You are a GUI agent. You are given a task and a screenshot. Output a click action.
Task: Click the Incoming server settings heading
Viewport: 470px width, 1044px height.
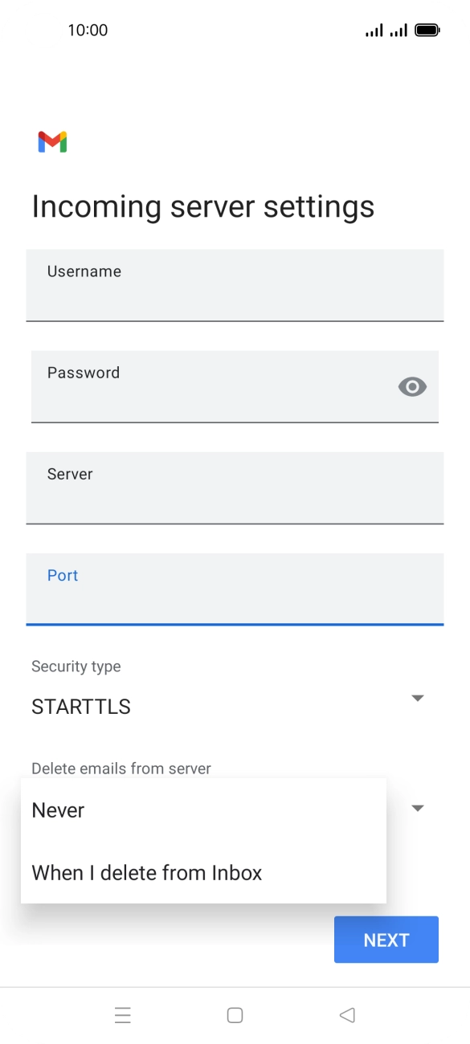202,206
